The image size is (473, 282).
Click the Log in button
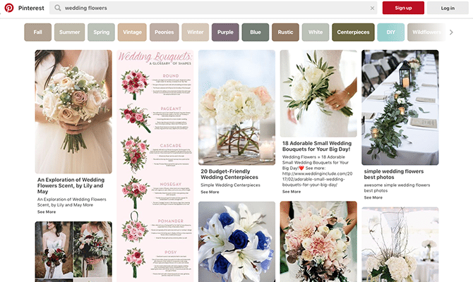point(448,8)
